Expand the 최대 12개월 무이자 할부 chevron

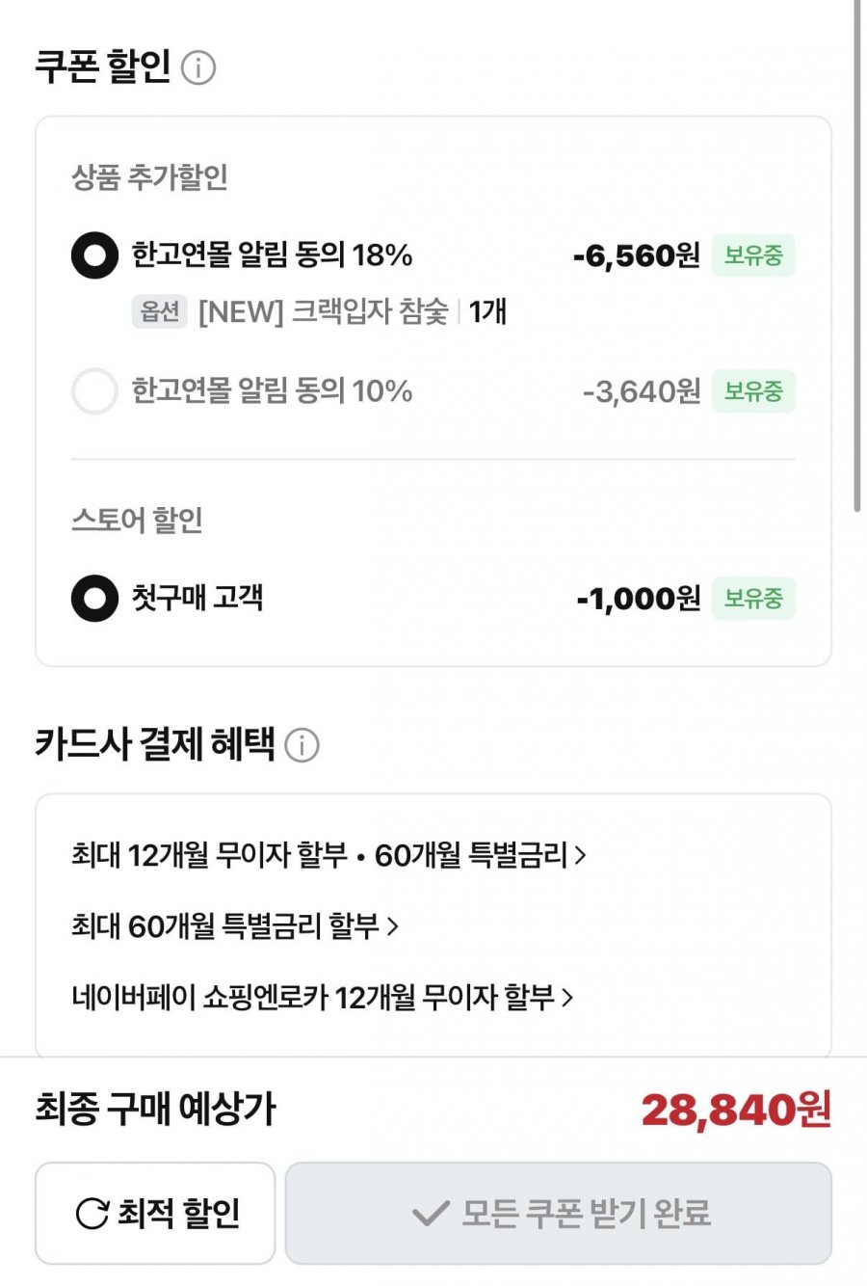(580, 855)
